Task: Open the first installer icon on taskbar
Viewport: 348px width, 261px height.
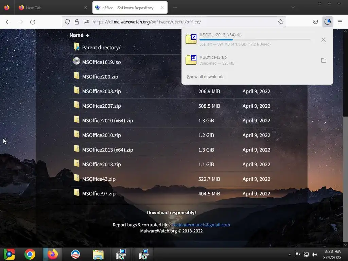Action: (x=121, y=254)
